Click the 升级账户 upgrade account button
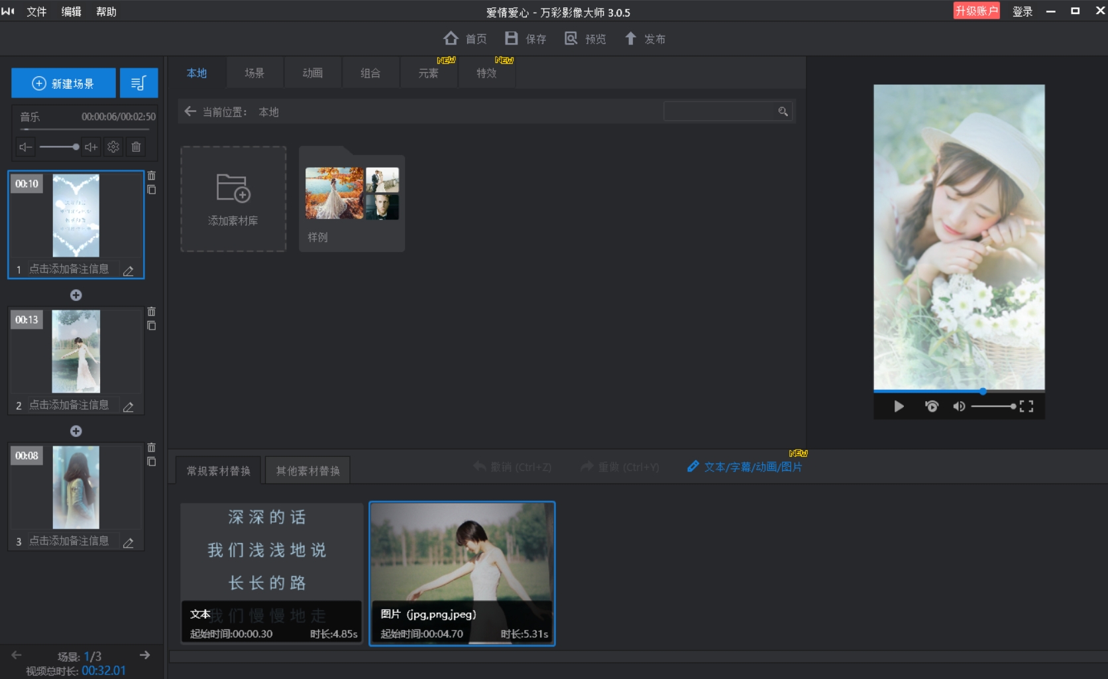 tap(976, 11)
